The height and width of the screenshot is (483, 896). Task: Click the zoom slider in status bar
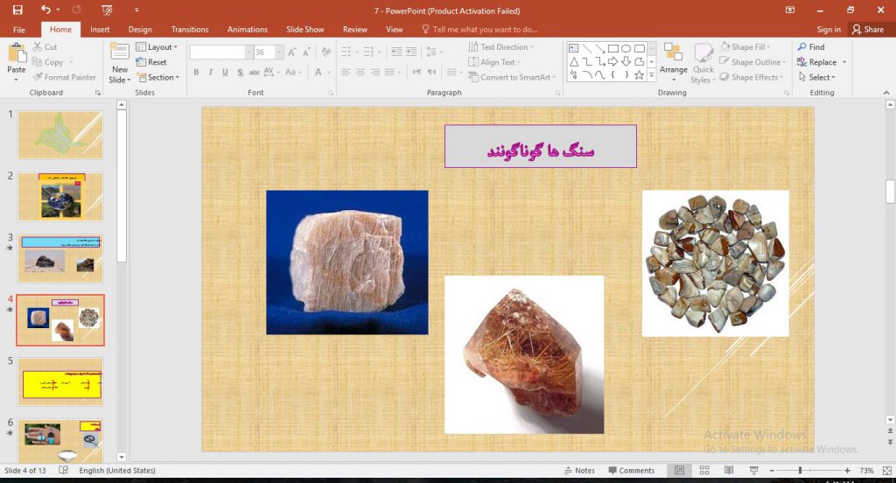[x=800, y=471]
